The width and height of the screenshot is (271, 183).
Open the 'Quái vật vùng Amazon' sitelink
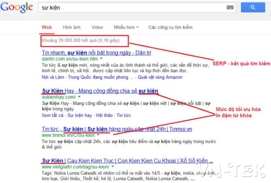160,77
